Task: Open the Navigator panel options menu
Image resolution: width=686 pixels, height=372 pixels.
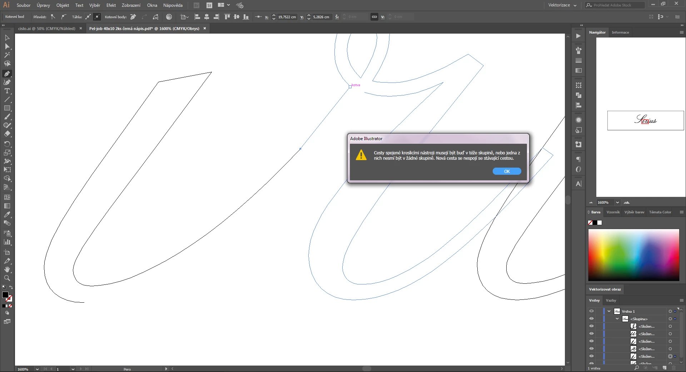Action: (682, 33)
